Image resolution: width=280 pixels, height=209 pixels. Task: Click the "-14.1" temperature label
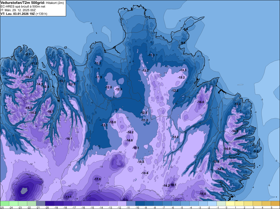coord(69,139)
